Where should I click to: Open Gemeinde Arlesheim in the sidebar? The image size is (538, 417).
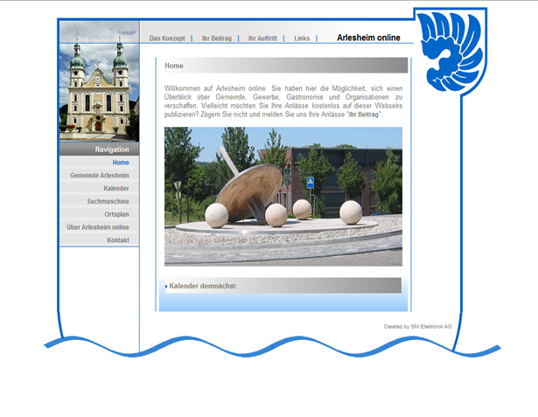tap(100, 176)
